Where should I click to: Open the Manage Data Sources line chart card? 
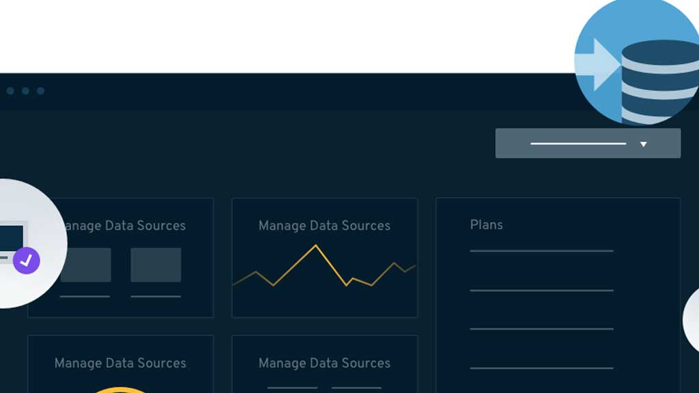(324, 257)
